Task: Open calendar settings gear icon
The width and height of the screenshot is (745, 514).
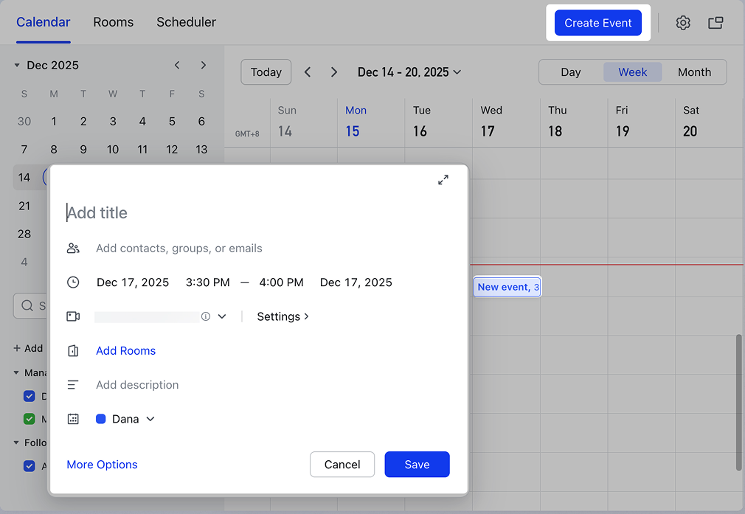Action: [683, 23]
